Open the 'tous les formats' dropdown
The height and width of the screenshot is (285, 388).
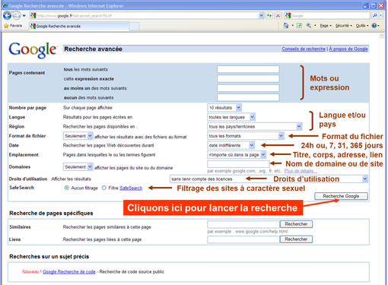point(245,136)
